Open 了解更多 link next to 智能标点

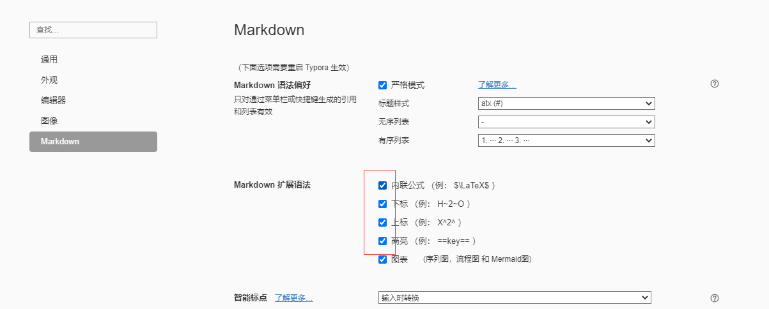point(294,298)
